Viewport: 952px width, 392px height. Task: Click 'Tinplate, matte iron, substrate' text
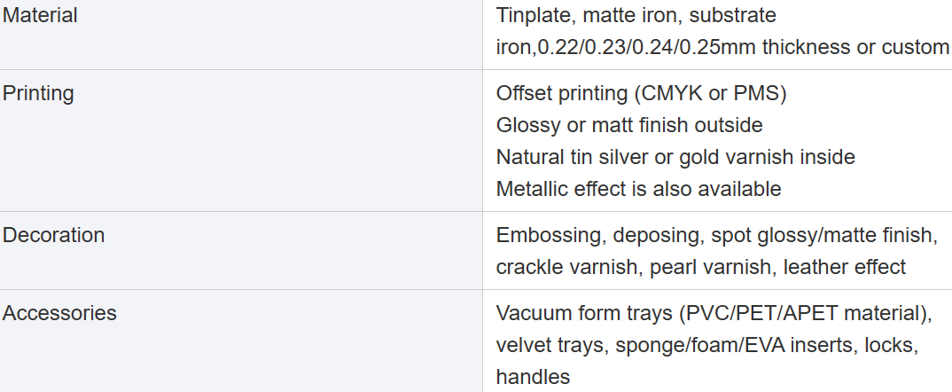click(x=636, y=15)
